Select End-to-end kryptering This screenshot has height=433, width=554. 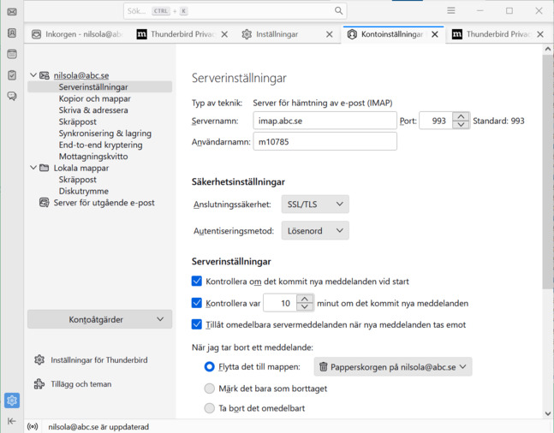tap(100, 145)
